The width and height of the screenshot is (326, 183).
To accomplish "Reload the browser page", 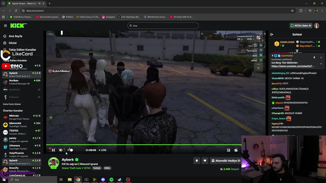I will tap(16, 11).
